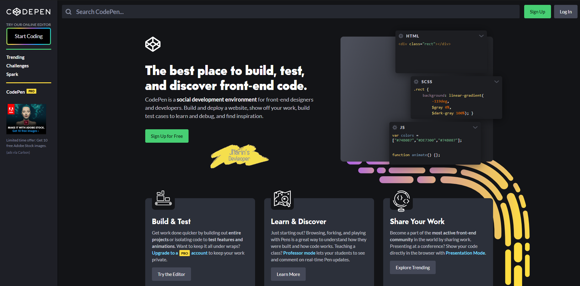Open Trending in the sidebar
This screenshot has height=286, width=580.
(x=16, y=57)
